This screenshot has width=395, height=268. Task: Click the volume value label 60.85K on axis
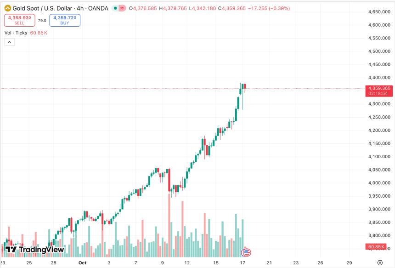tap(377, 247)
